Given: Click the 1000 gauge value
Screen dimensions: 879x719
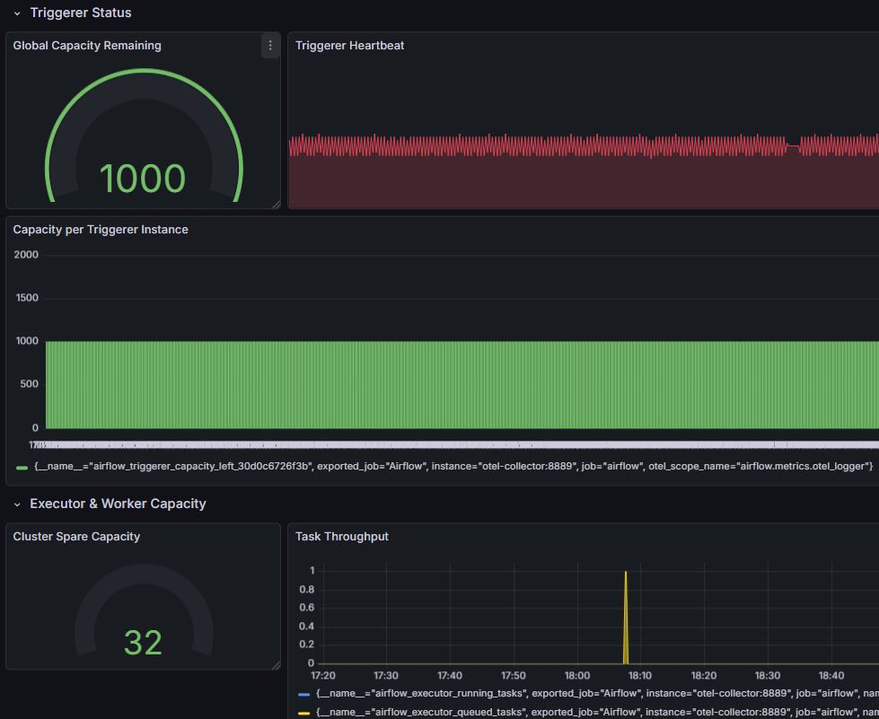Looking at the screenshot, I should point(143,179).
